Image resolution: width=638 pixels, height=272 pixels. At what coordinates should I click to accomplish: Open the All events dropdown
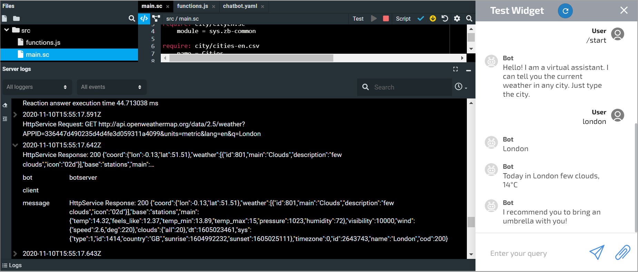click(111, 87)
